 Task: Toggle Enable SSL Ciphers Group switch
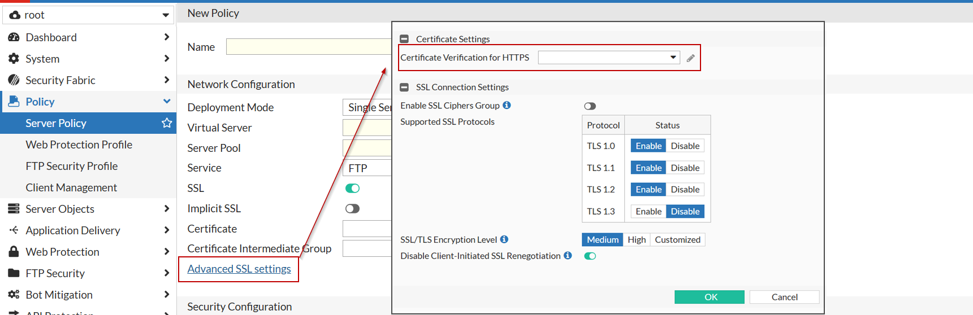(590, 106)
